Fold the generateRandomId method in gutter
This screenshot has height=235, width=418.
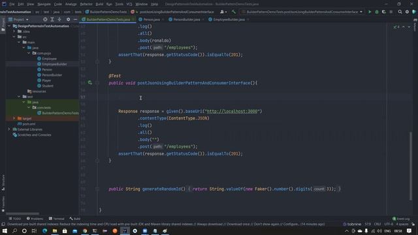tap(97, 189)
